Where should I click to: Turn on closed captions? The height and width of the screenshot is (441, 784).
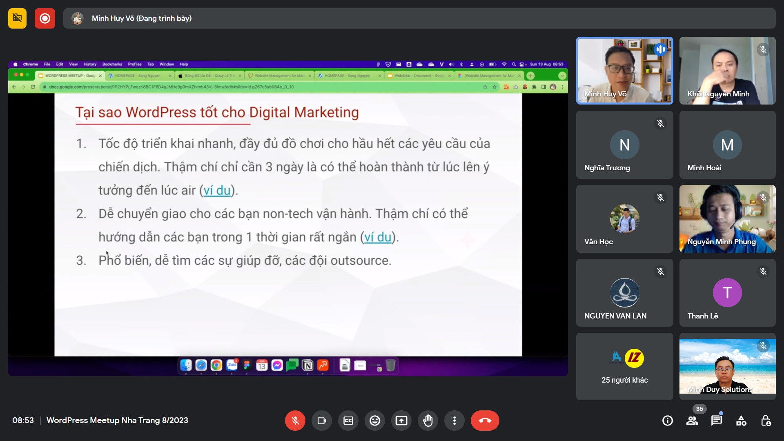[x=348, y=421]
